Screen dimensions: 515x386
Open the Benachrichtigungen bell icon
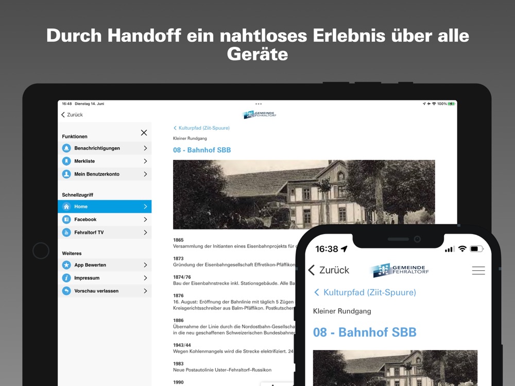66,148
